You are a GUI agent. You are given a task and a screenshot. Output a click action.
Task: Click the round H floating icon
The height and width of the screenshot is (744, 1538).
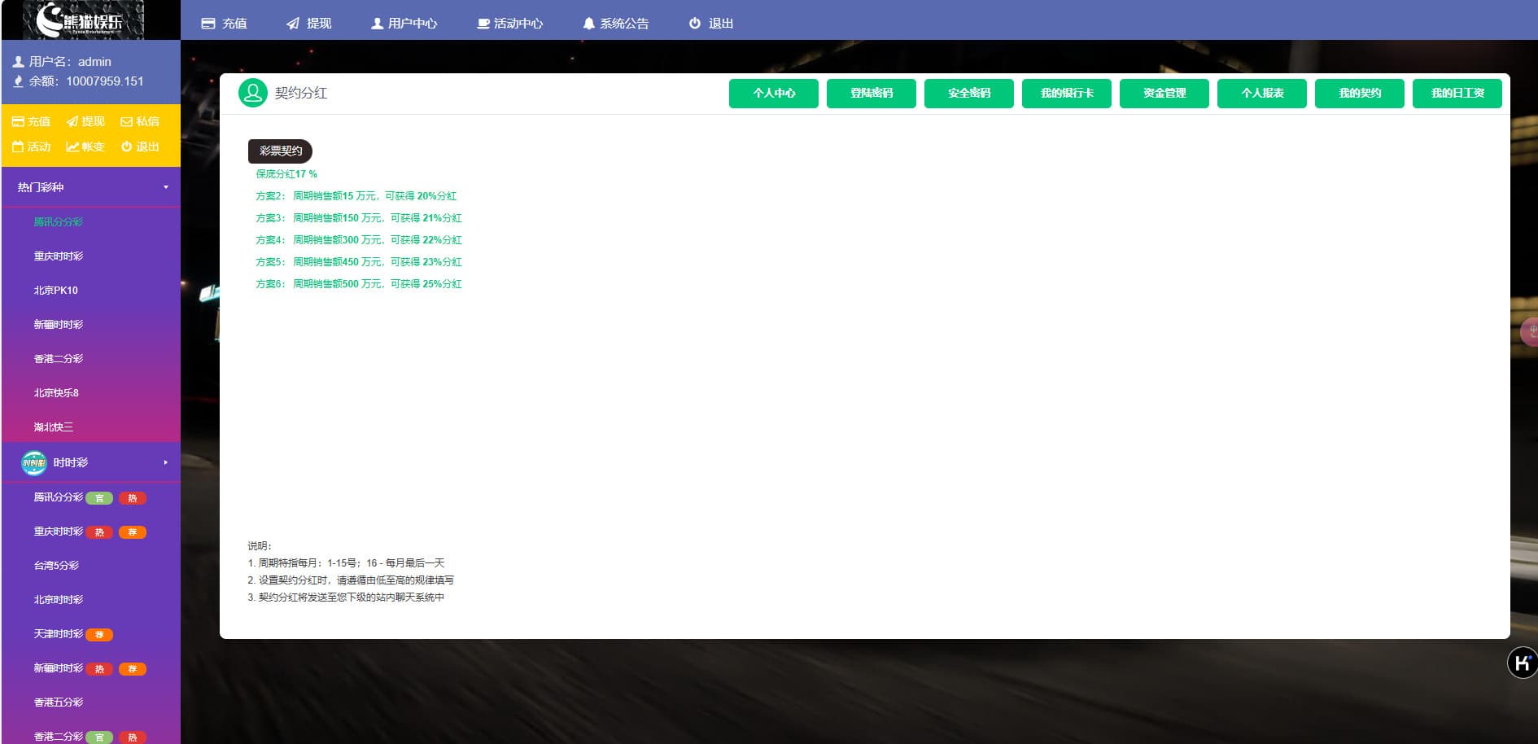click(1522, 663)
